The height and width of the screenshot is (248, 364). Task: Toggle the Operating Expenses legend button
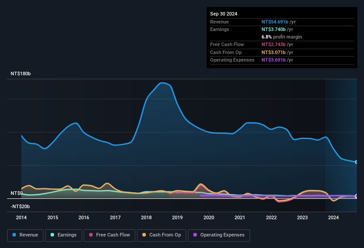pyautogui.click(x=219, y=236)
